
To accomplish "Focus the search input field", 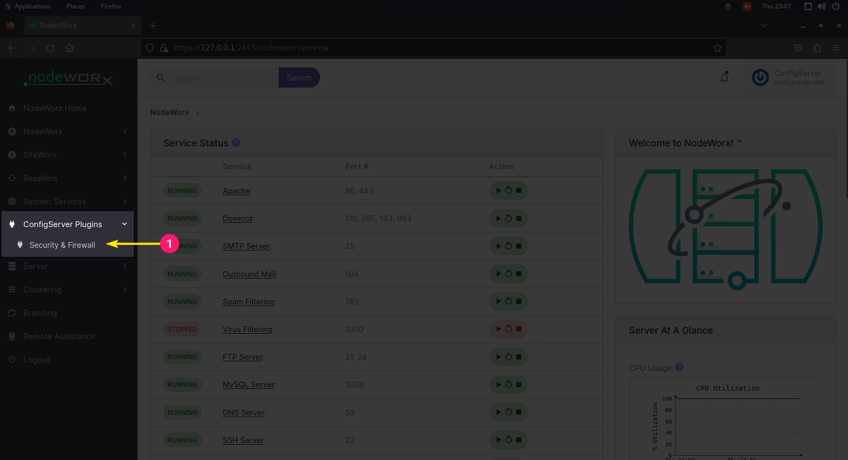I will [x=224, y=77].
